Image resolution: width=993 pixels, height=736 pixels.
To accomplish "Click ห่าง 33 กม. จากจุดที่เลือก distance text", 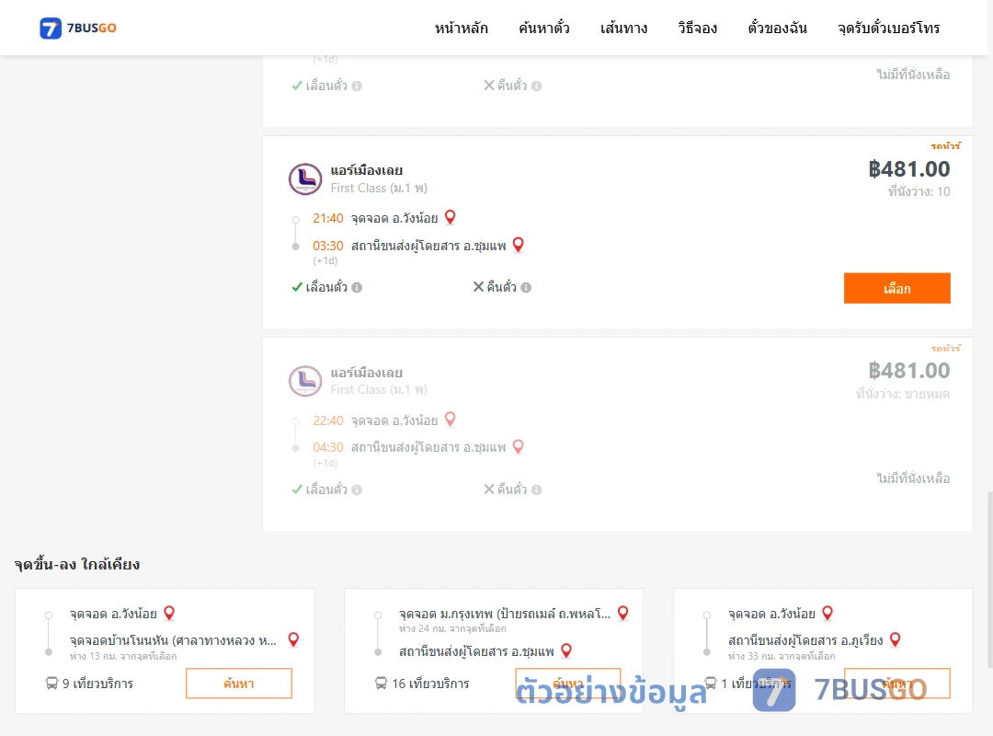I will click(x=782, y=656).
